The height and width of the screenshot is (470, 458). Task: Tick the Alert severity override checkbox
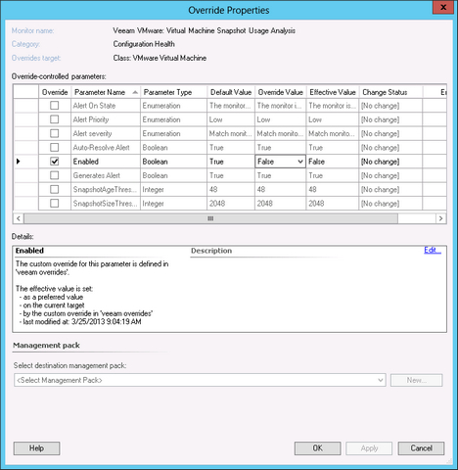55,133
